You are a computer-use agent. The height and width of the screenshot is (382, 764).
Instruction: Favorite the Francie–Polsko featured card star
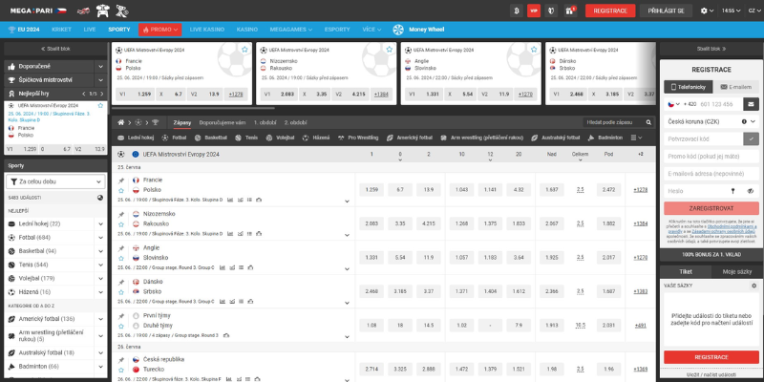[x=243, y=49]
